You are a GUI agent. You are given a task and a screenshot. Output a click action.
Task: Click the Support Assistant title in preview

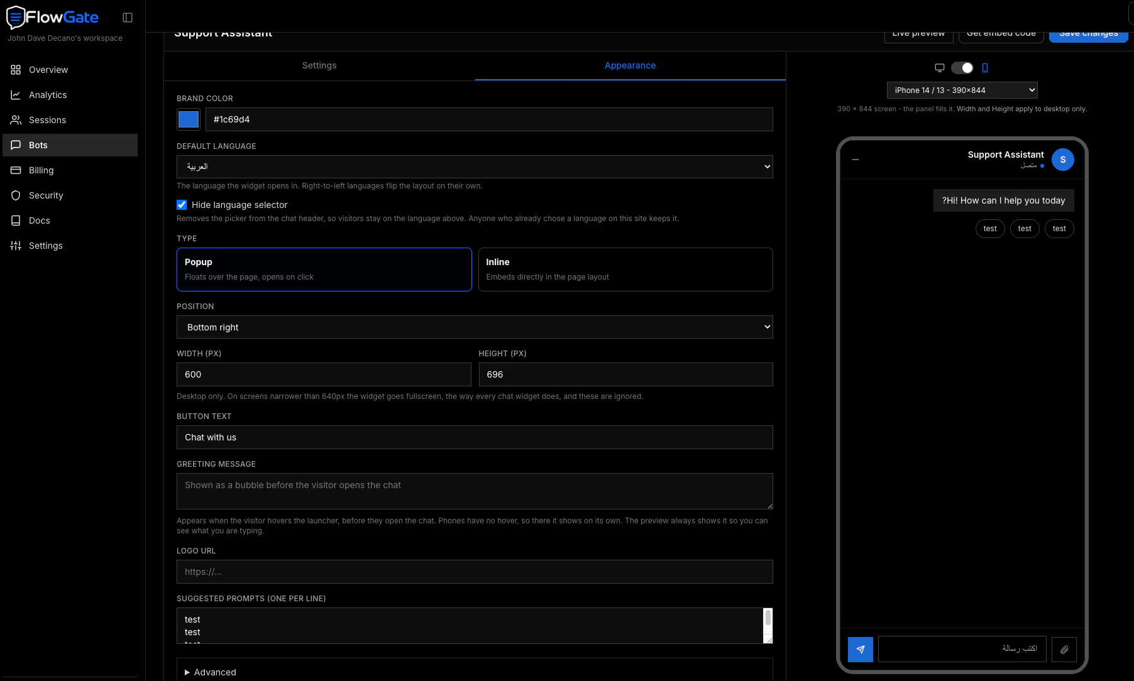click(x=1006, y=155)
